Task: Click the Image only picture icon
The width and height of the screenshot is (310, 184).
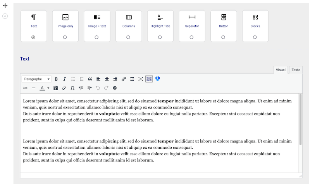Action: point(65,17)
